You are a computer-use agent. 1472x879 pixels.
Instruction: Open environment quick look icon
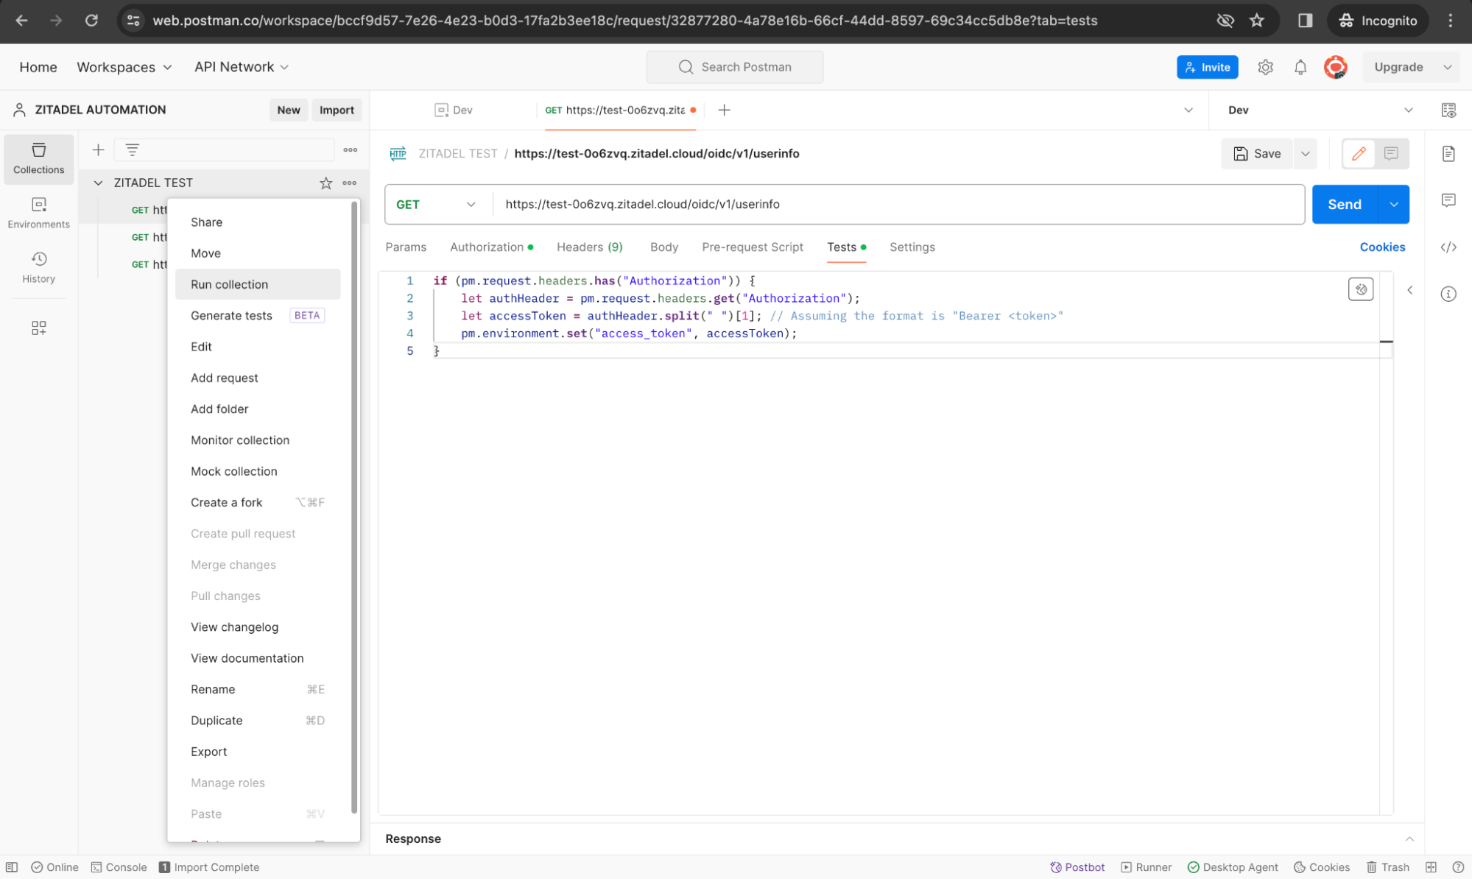coord(1448,110)
